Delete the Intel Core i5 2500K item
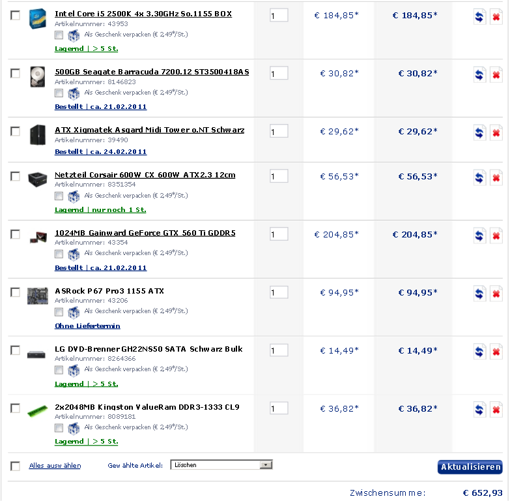510x501 pixels. tap(496, 16)
